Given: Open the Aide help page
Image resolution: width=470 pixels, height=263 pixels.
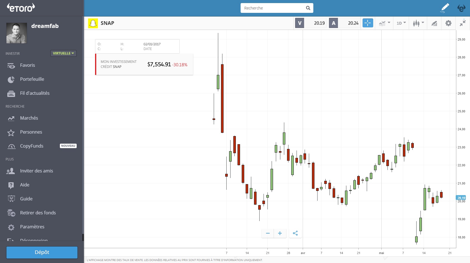Looking at the screenshot, I should coord(25,185).
